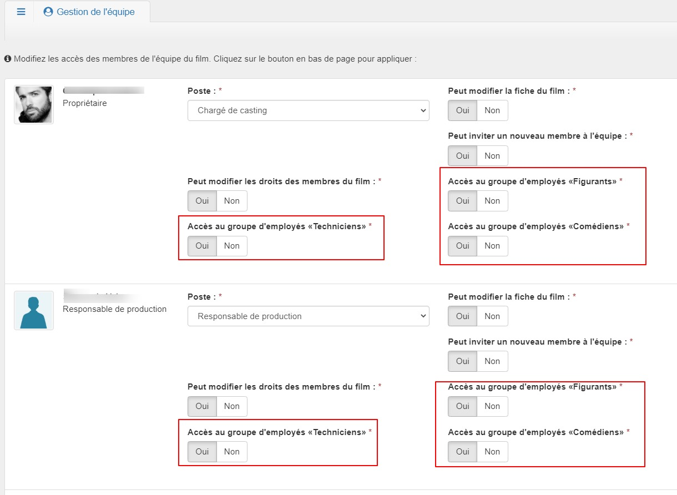Set Non for owner's Comédiens group access
This screenshot has height=495, width=677.
pyautogui.click(x=492, y=246)
